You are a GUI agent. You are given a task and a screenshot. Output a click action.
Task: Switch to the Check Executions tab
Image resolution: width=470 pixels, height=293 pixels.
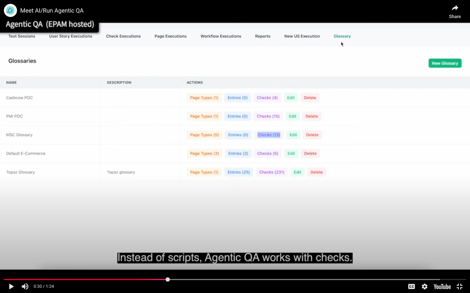(123, 36)
